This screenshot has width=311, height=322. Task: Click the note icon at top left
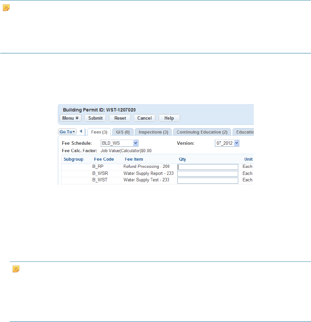pyautogui.click(x=6, y=7)
